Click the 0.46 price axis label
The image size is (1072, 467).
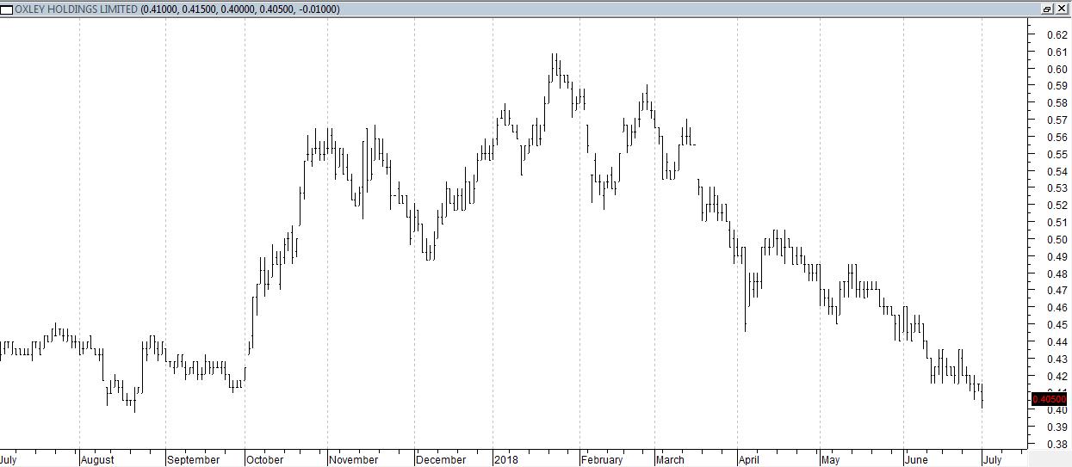pyautogui.click(x=1057, y=308)
